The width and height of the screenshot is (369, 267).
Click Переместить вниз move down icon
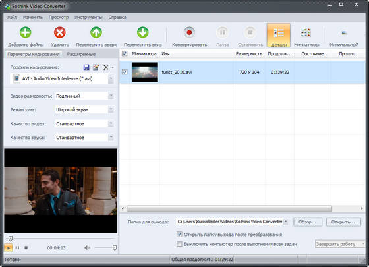(x=142, y=32)
